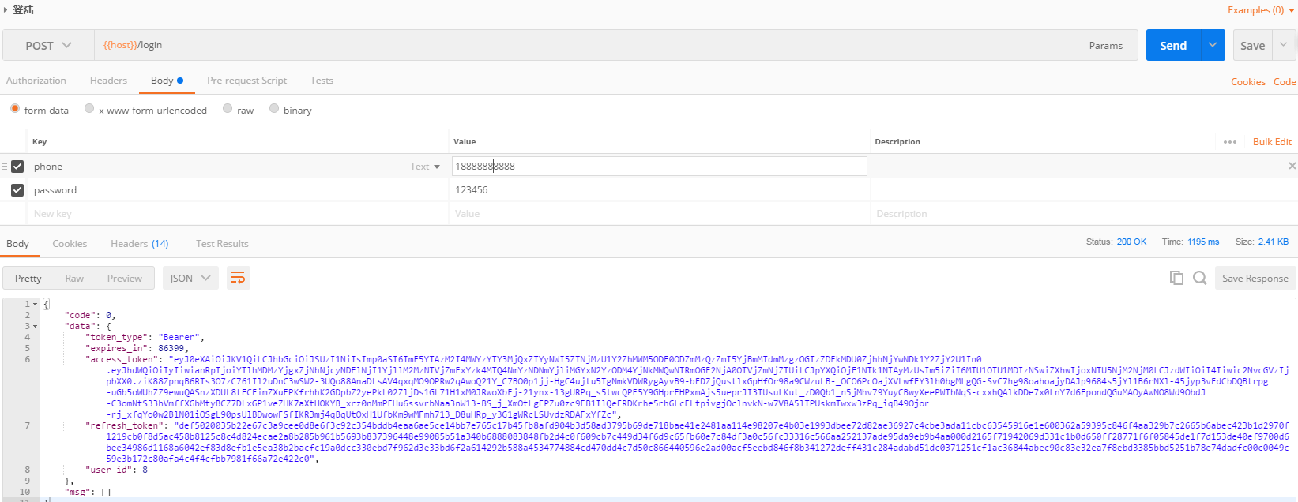Screen dimensions: 1298x502
Task: Copy response body to clipboard icon
Action: 1176,278
